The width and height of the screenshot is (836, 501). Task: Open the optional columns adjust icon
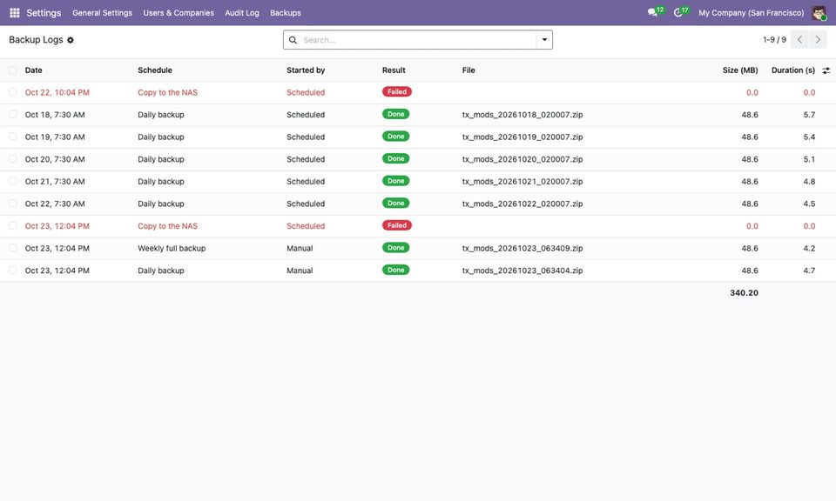tap(826, 70)
